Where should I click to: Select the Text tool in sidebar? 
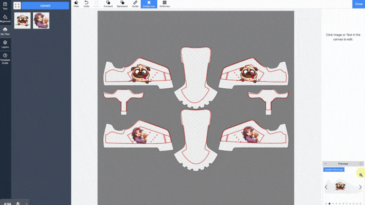click(x=5, y=6)
